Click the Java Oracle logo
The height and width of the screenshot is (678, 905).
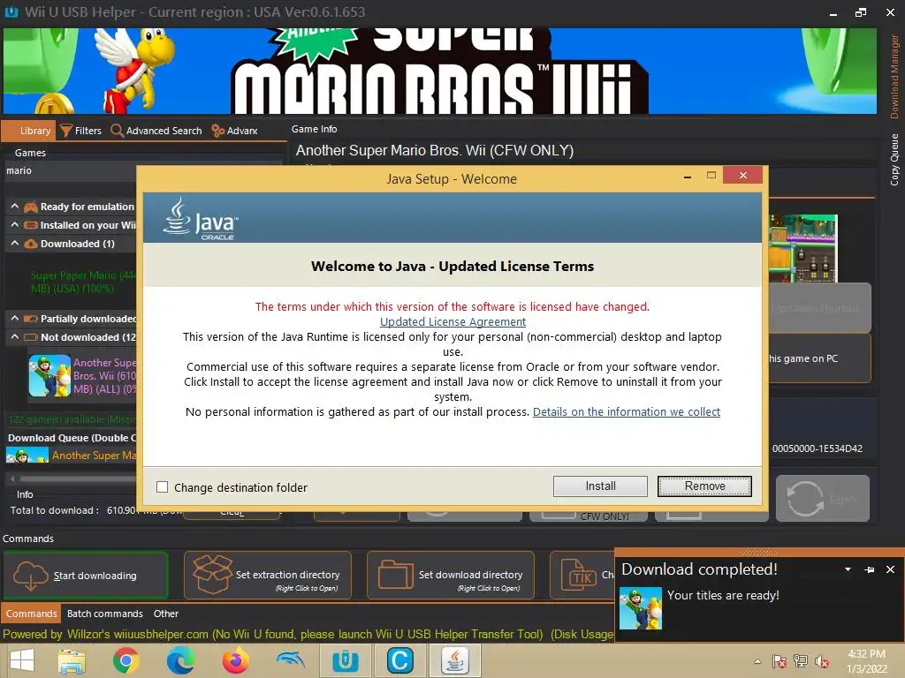click(200, 219)
